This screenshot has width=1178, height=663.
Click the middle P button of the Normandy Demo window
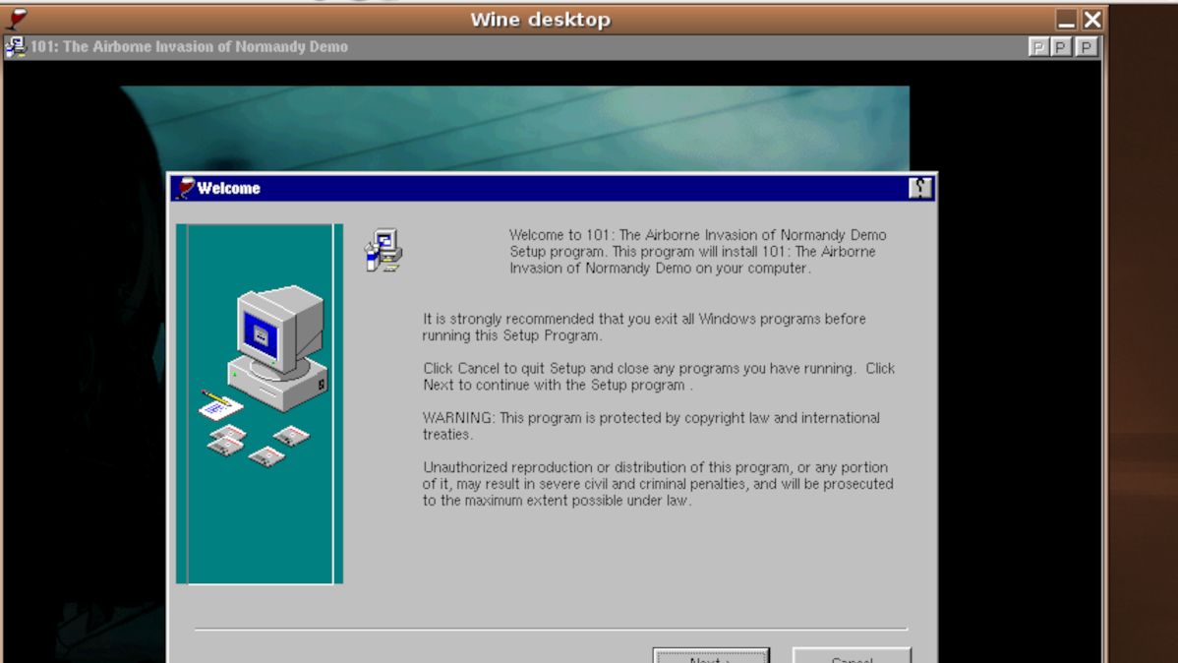pos(1061,47)
